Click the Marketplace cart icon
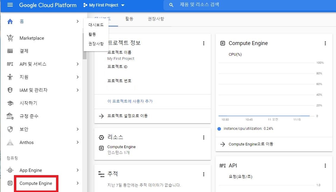 point(10,38)
